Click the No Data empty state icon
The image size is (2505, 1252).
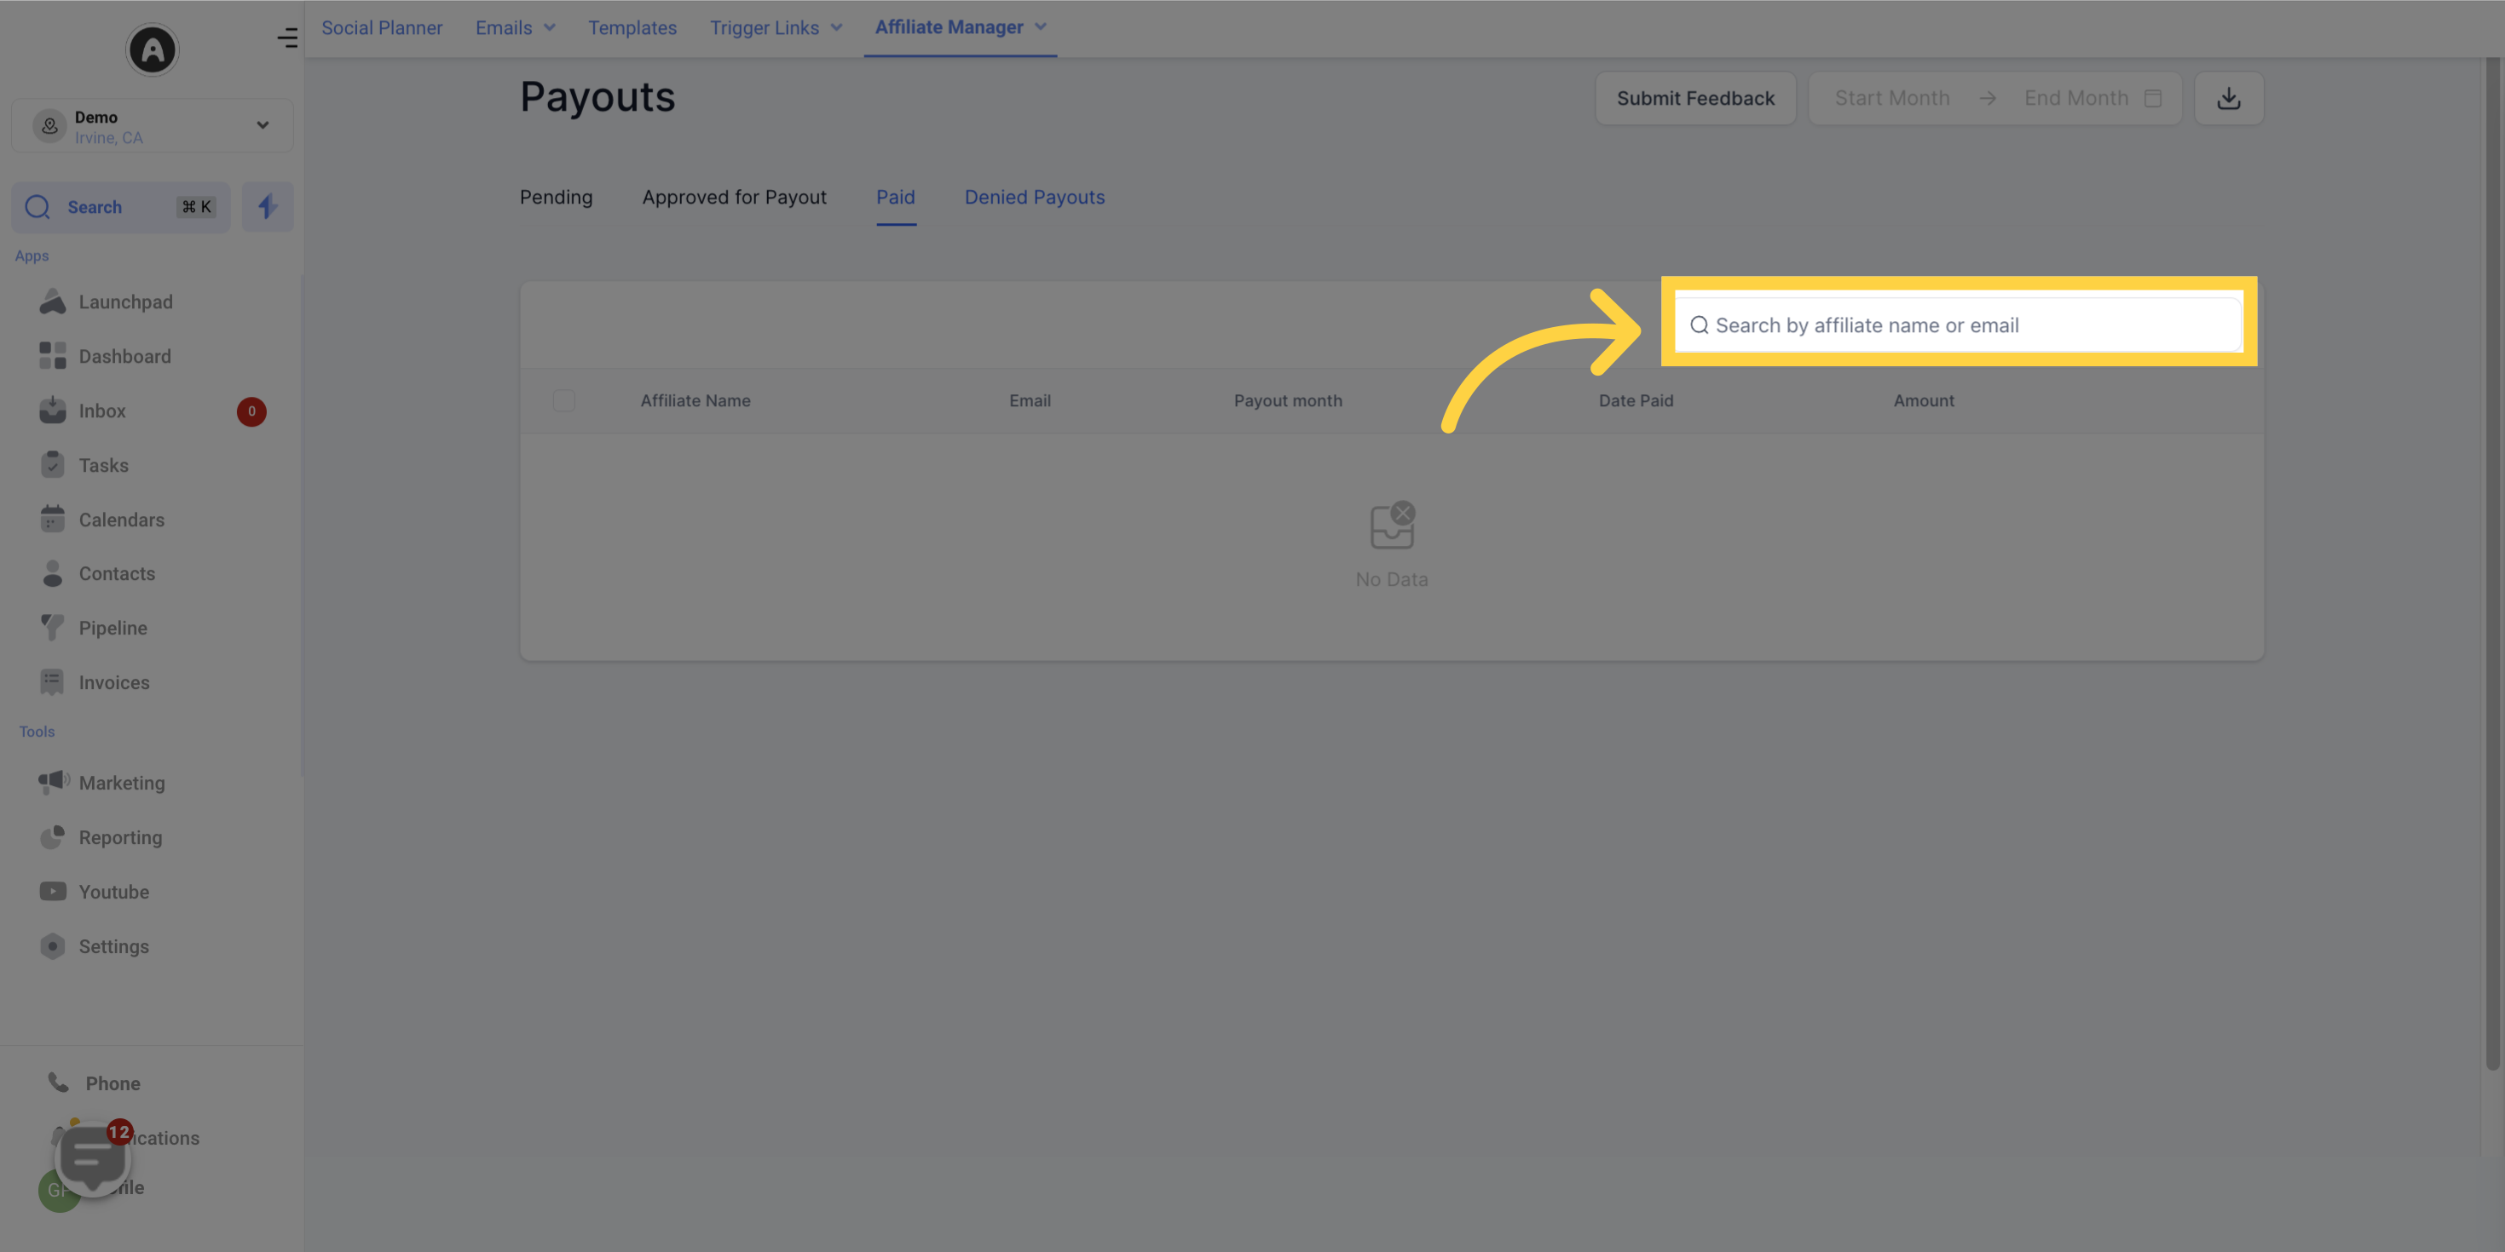coord(1393,525)
